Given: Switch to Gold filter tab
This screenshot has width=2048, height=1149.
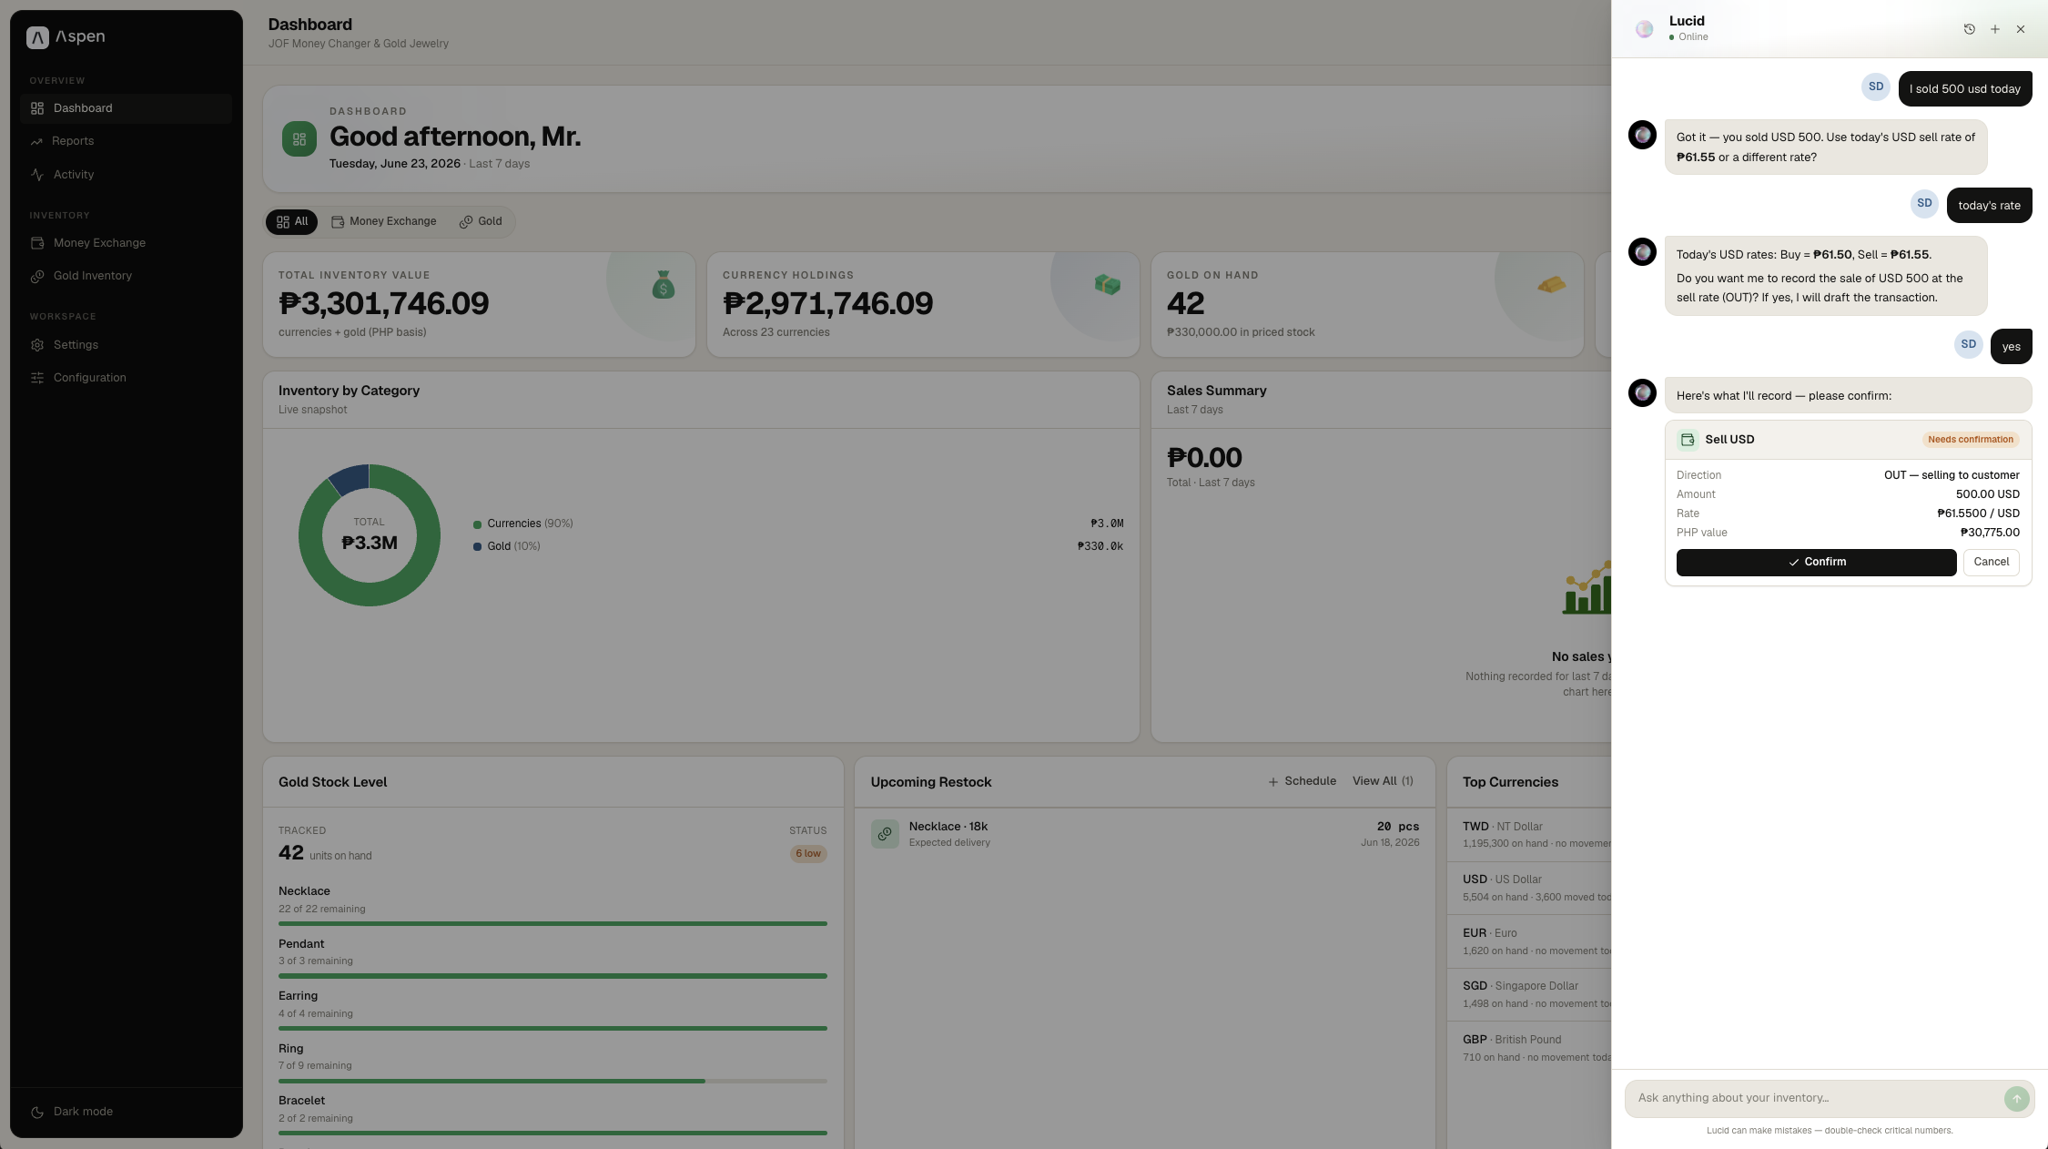Looking at the screenshot, I should point(481,222).
